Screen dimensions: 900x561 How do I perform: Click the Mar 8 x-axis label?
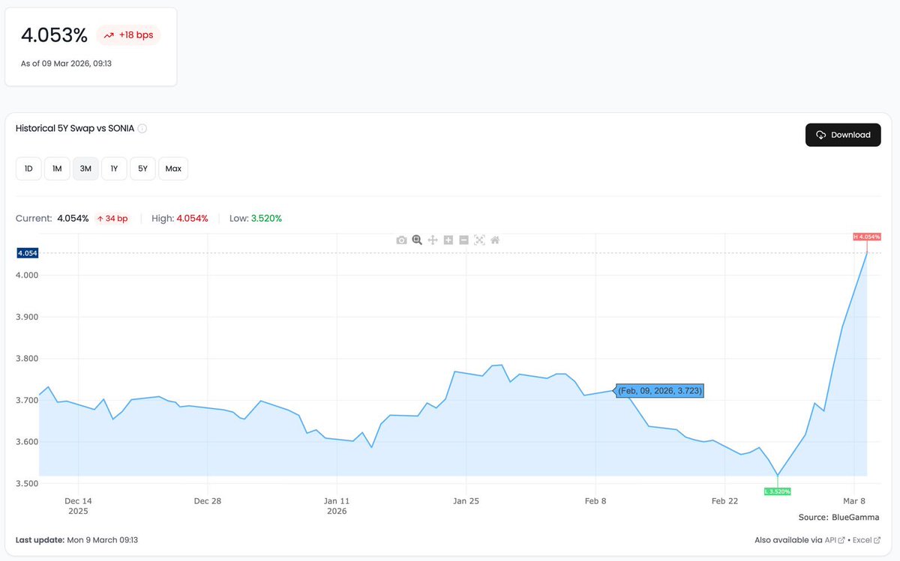click(x=854, y=501)
